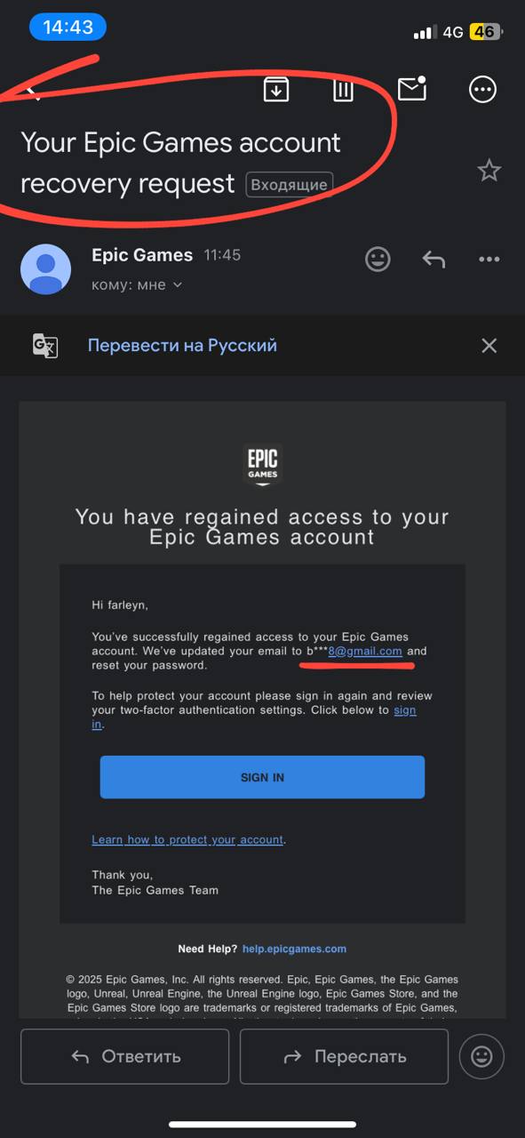Reply using the arrow icon beside sender
Viewport: 525px width, 1138px height.
(x=434, y=260)
